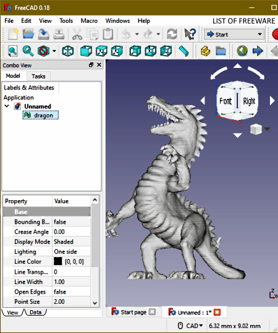
Task: Toggle Bounding Box false value
Action: pyautogui.click(x=72, y=222)
